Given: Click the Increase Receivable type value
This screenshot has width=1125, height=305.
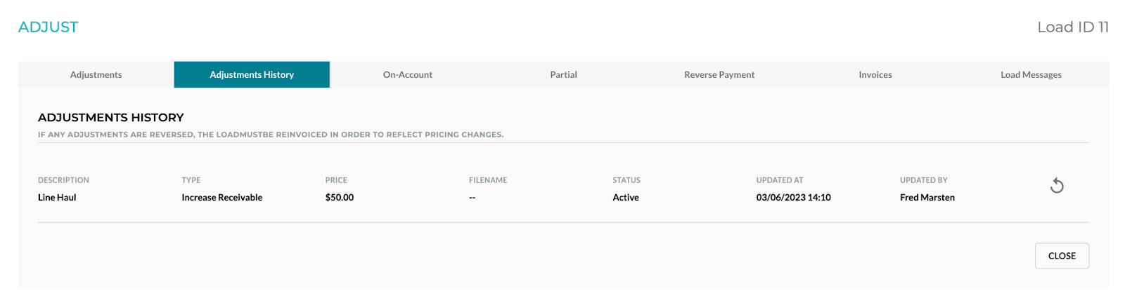Looking at the screenshot, I should 222,198.
